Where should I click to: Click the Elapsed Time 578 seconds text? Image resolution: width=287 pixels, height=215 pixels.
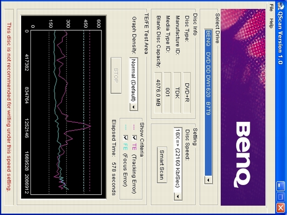114,157
